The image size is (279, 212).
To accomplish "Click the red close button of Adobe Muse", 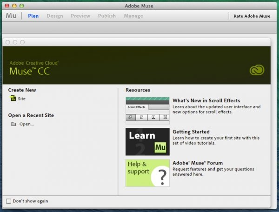I will click(x=7, y=6).
